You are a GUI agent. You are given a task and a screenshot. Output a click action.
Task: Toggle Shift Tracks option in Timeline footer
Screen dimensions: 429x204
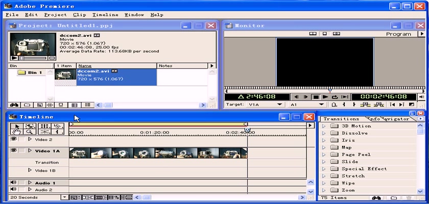[113, 197]
